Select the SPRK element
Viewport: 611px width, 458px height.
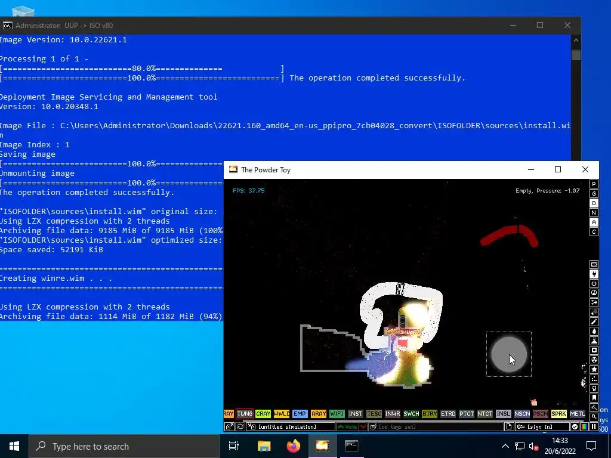pyautogui.click(x=558, y=414)
